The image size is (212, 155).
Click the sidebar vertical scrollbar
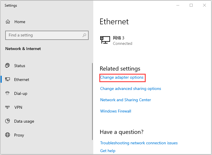92,107
